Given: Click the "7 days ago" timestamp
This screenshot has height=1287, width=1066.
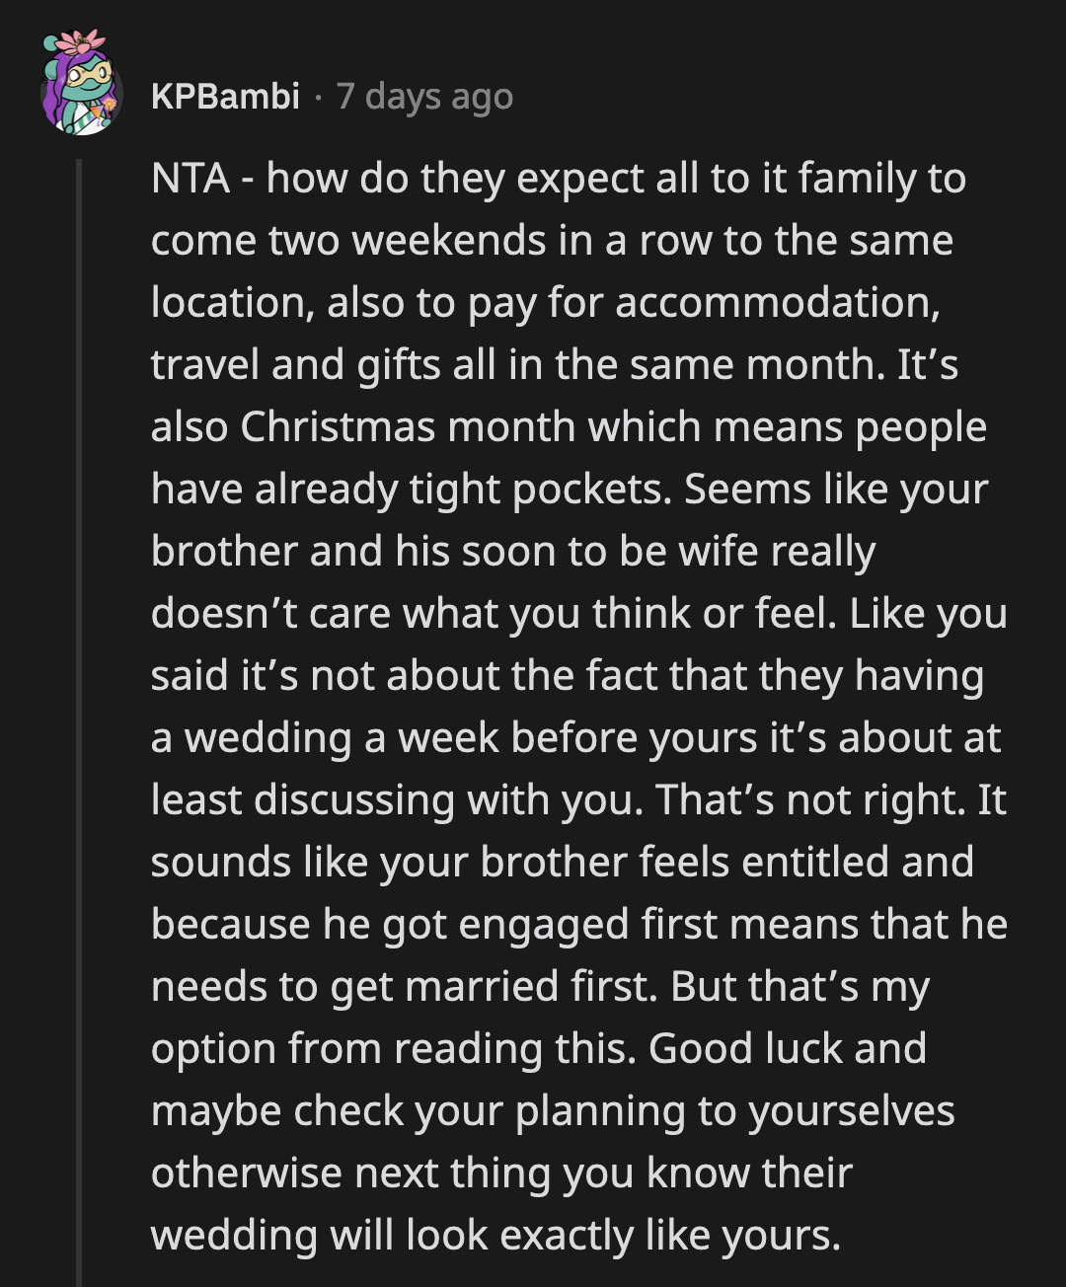Looking at the screenshot, I should pos(424,97).
